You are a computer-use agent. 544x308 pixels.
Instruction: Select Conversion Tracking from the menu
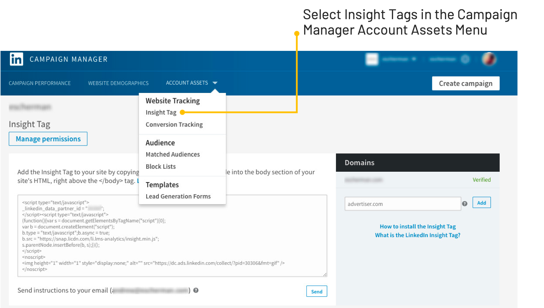coord(174,124)
